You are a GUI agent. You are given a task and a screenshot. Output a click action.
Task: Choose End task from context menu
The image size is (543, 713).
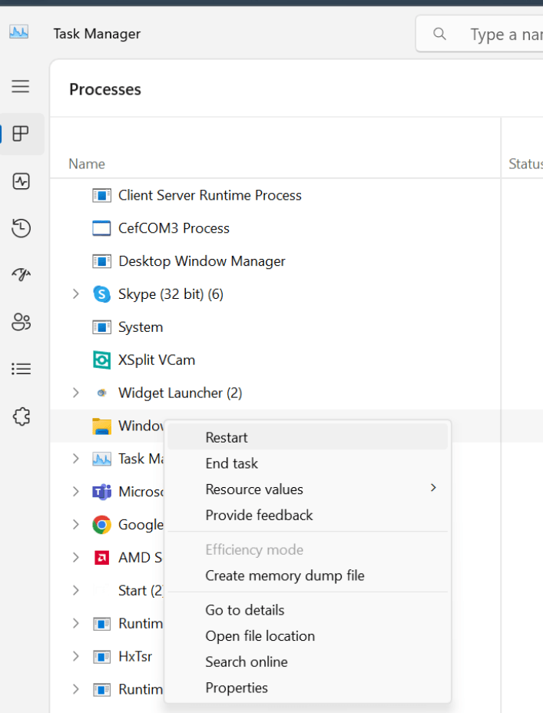tap(308, 463)
